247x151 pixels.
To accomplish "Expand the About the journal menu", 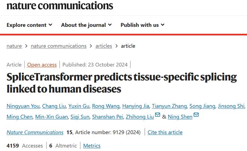I will [86, 25].
